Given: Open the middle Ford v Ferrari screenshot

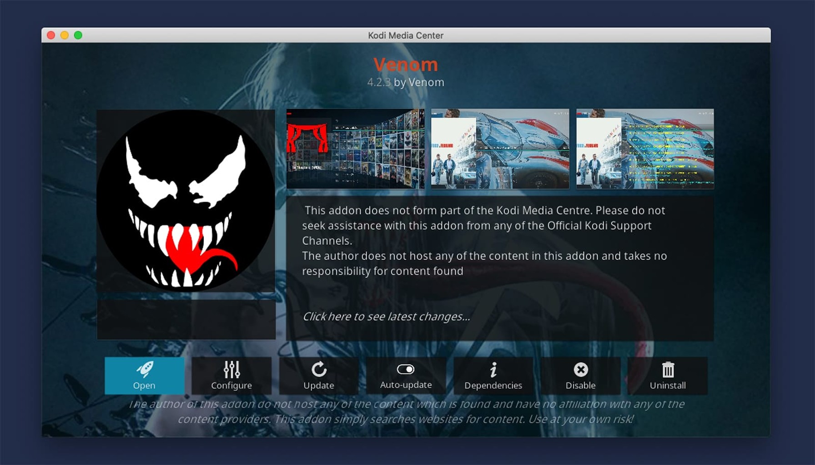Looking at the screenshot, I should pyautogui.click(x=500, y=148).
